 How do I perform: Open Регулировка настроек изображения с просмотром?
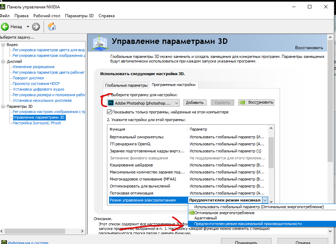click(x=49, y=112)
